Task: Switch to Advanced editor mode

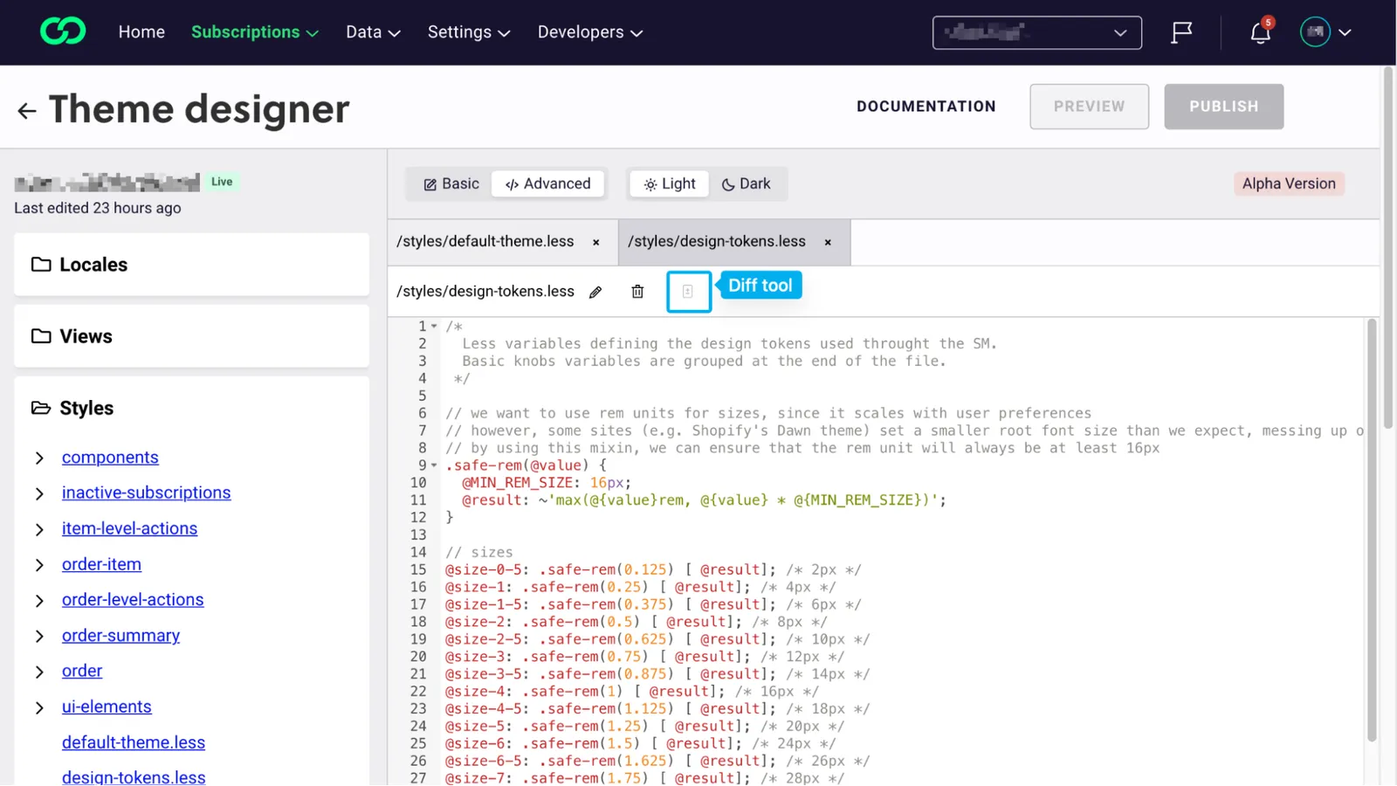Action: (x=547, y=184)
